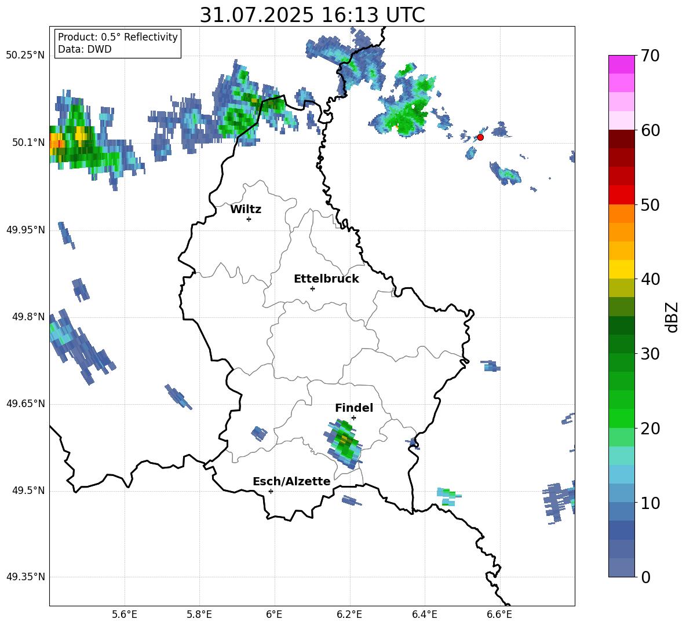Image resolution: width=686 pixels, height=626 pixels.
Task: Click the orange-yellow storm core at the map's left edge
Action: click(57, 142)
